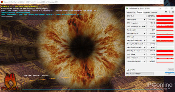This screenshot has width=175, height=92.
Task: Close the GPU-Z window with its X button
Action: coord(172,8)
